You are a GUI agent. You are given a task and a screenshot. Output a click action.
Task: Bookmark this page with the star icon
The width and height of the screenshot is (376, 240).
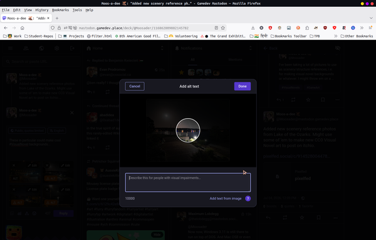(x=222, y=28)
